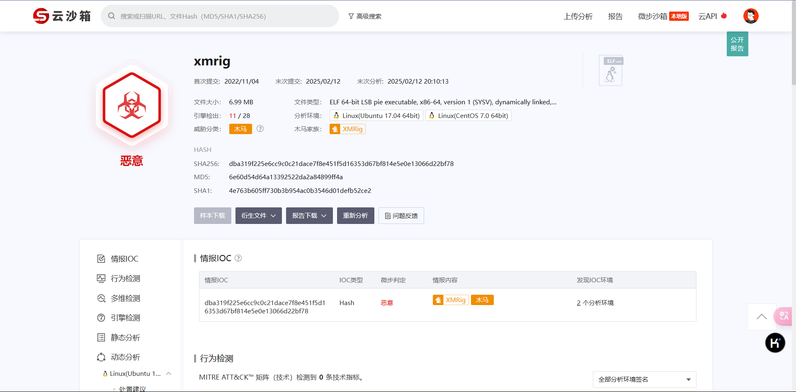
Task: Collapse the Linux(Ubuntu 1... sidebar section
Action: pyautogui.click(x=168, y=374)
